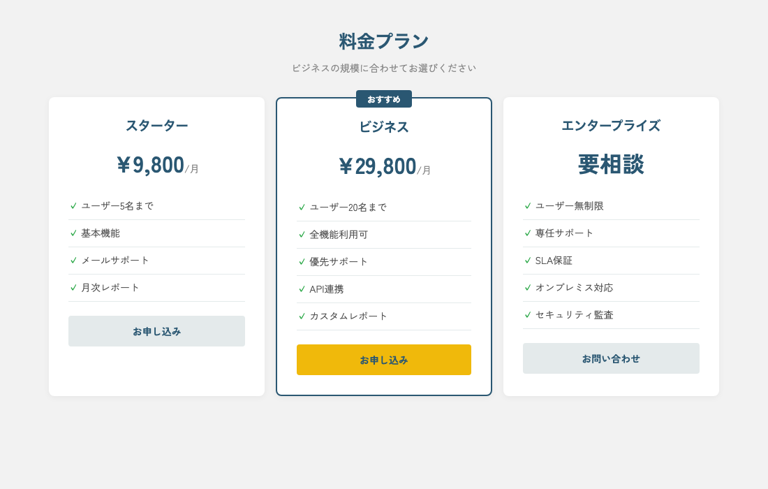Click the checkmark next to 専任サポート
The image size is (768, 489).
[527, 233]
